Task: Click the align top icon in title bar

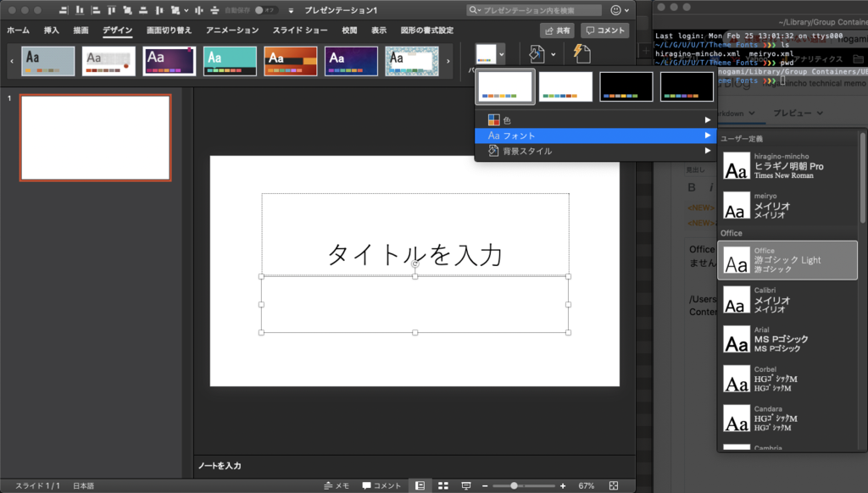Action: click(x=111, y=10)
